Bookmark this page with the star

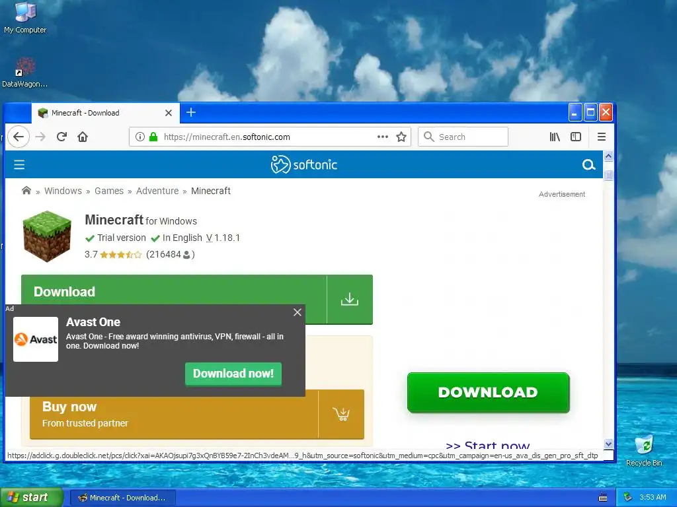coord(401,137)
